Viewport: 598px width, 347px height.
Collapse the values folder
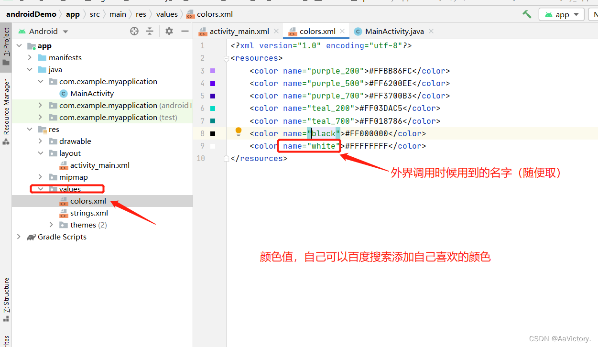click(x=41, y=189)
